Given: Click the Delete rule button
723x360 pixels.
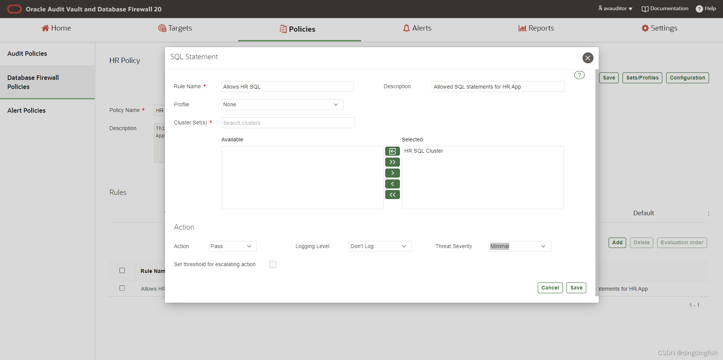Looking at the screenshot, I should coord(642,242).
